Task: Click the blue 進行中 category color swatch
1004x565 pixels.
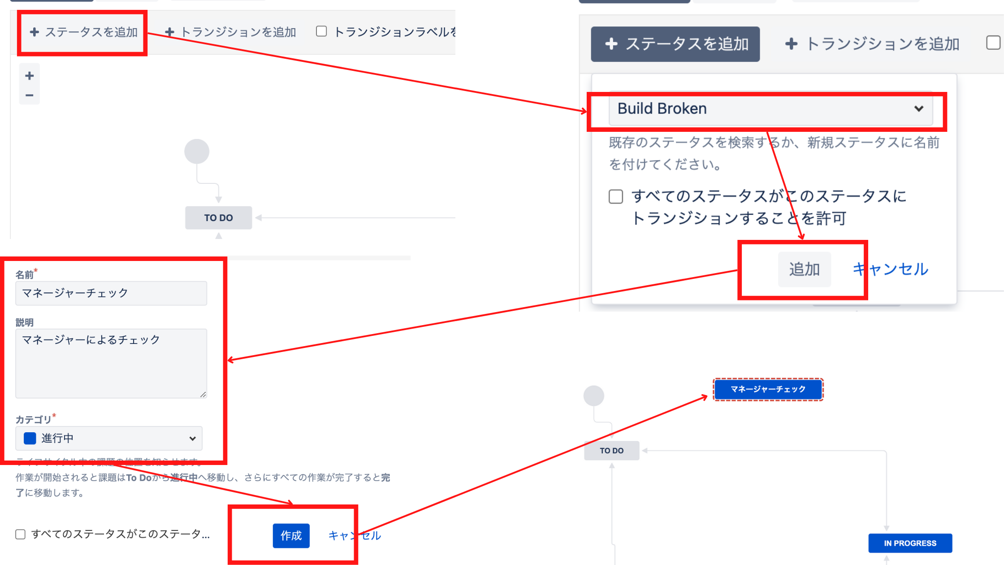Action: coord(30,438)
